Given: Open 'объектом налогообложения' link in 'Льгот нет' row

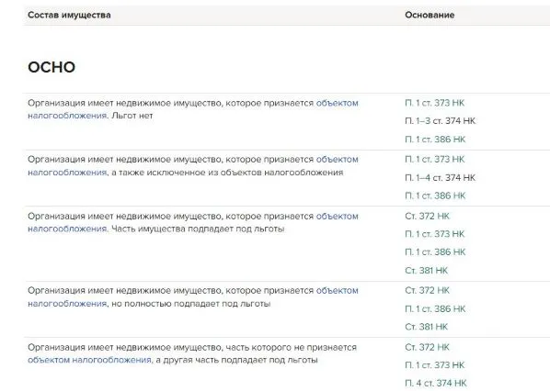Looking at the screenshot, I should tap(338, 104).
